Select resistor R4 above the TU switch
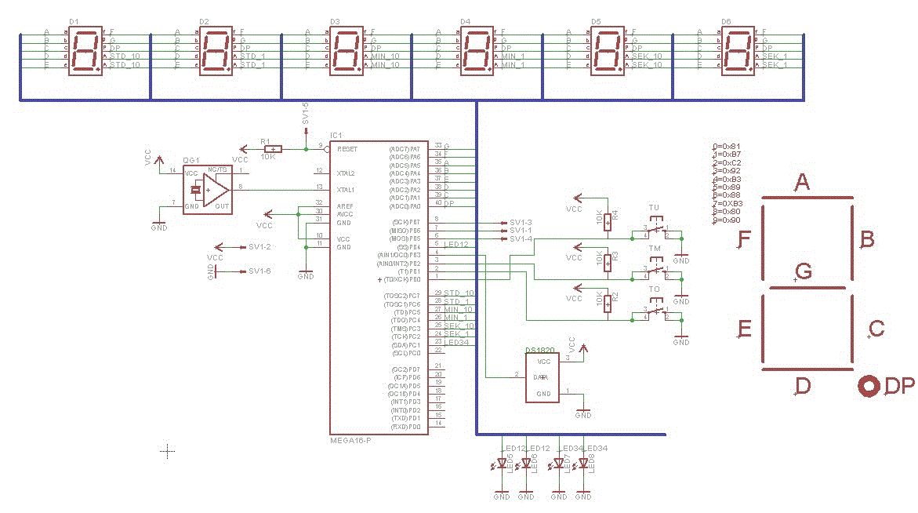Image resolution: width=918 pixels, height=513 pixels. 608,222
